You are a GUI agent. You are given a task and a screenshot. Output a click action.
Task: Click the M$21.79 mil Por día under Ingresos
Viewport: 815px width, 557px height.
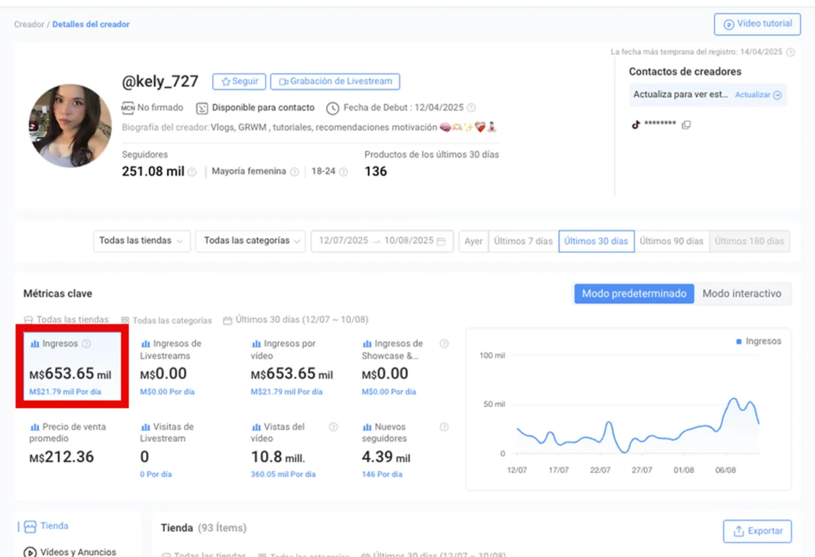[65, 391]
